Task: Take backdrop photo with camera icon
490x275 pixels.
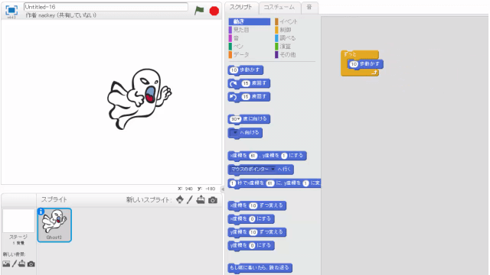Action: click(x=31, y=264)
